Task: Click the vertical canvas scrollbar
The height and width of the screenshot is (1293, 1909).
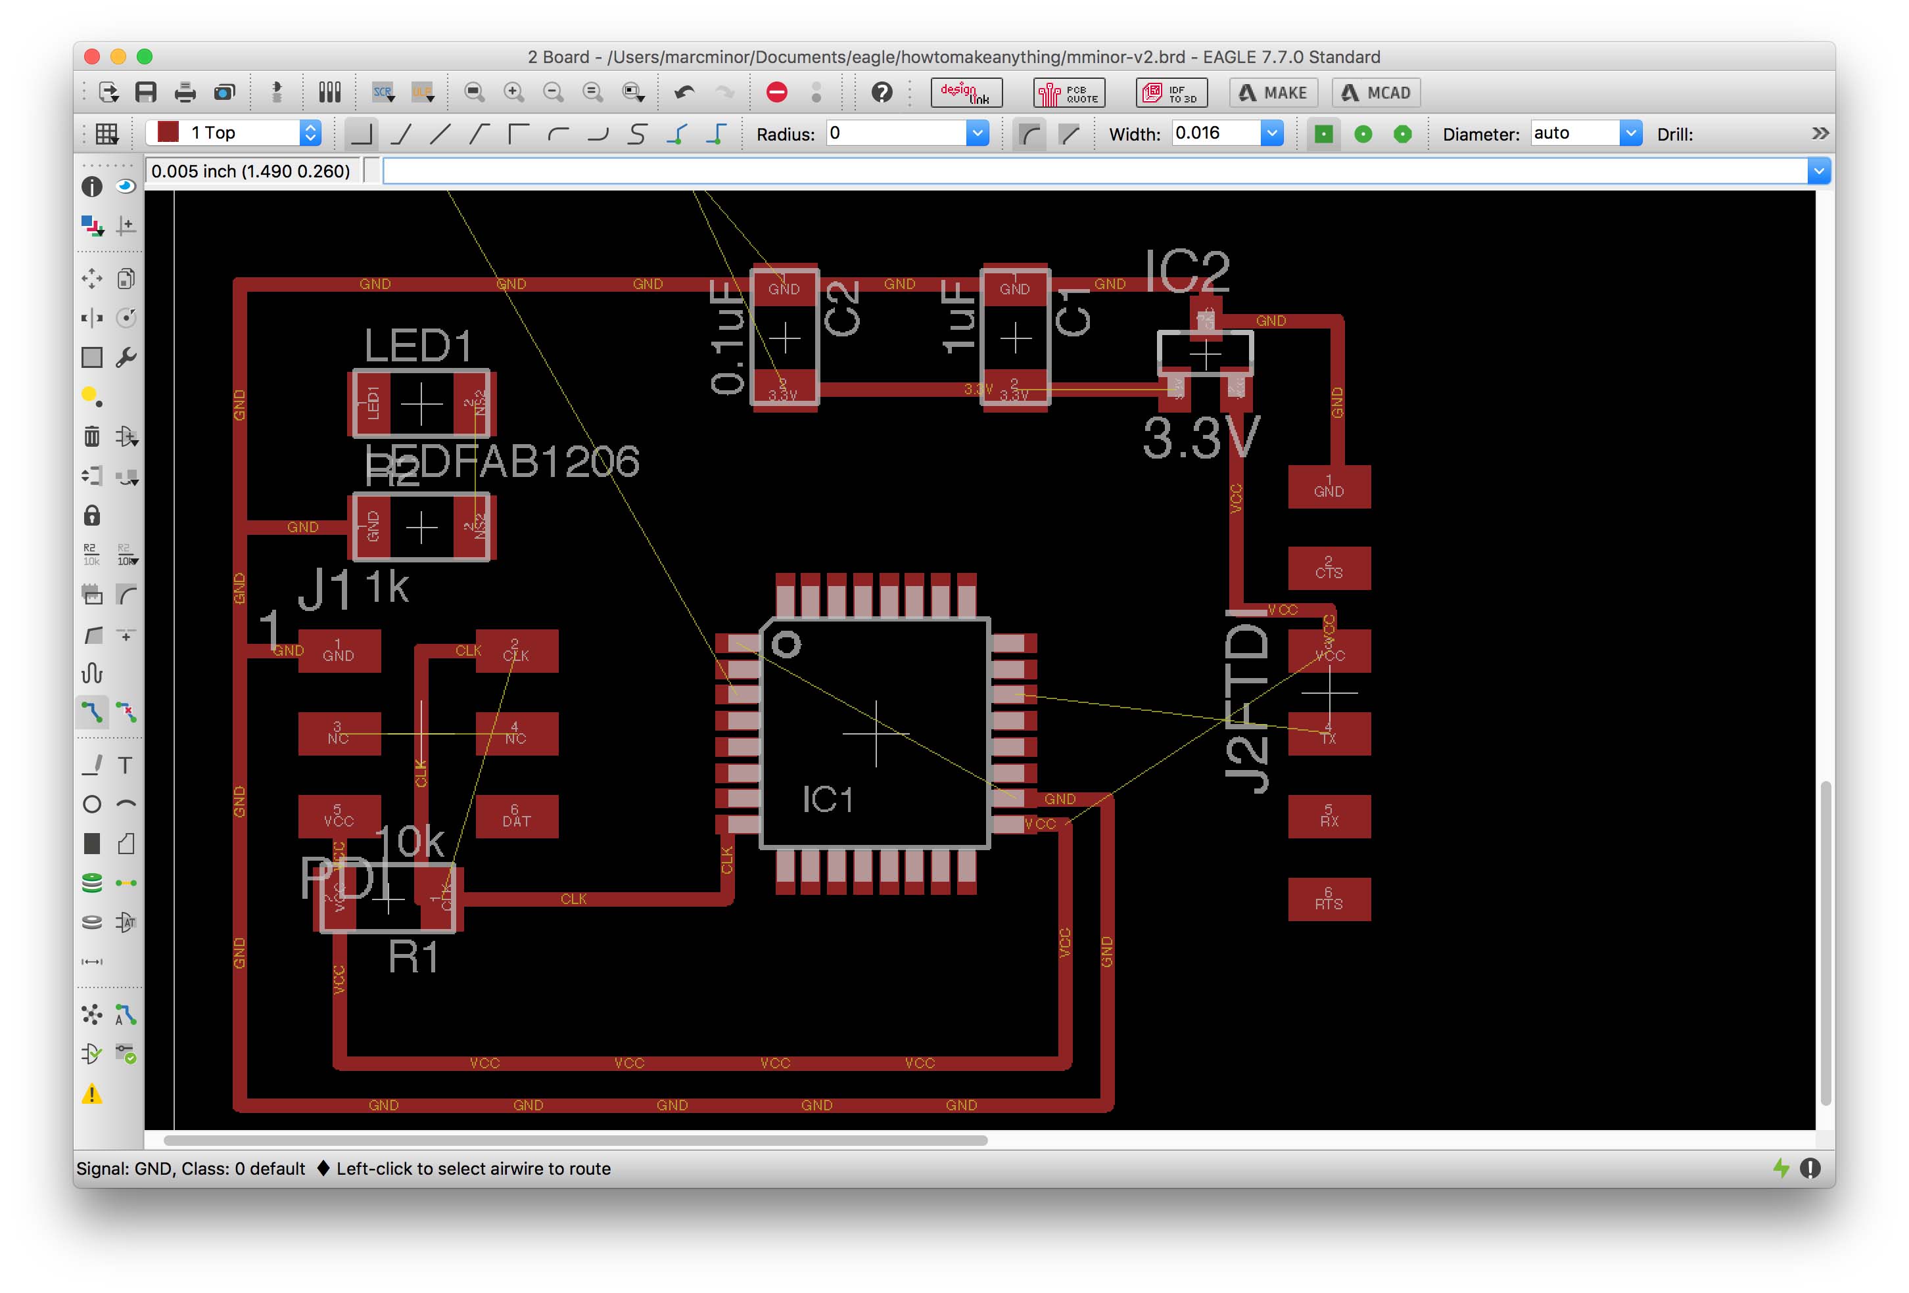Action: (1826, 944)
